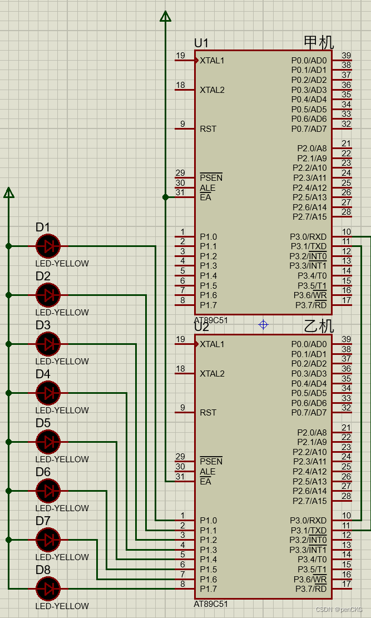
Task: Click pin number 17 on U1
Action: pos(346,300)
